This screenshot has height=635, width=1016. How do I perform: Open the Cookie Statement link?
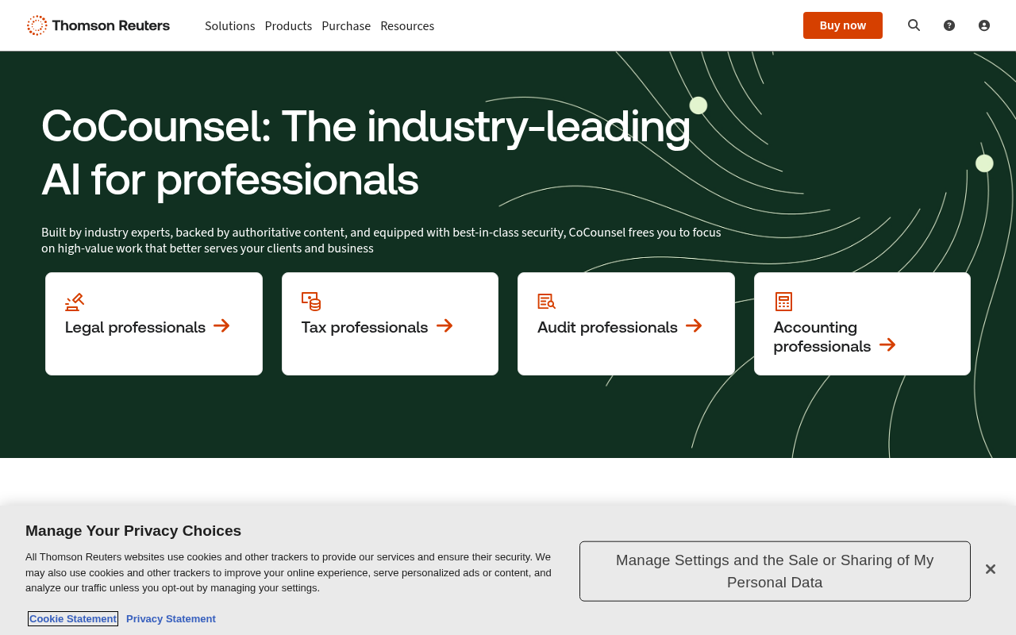click(x=73, y=619)
